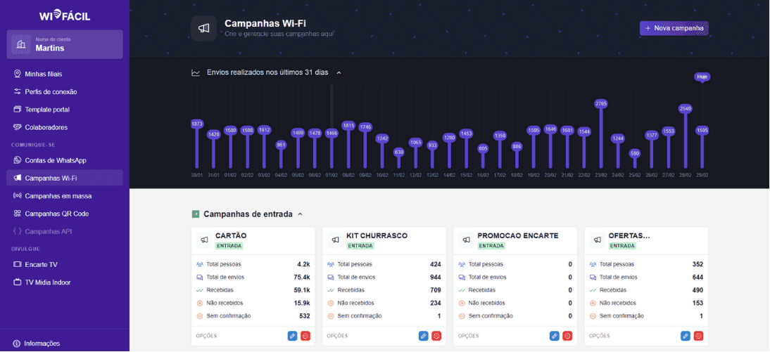
Task: Delete the CARTÃO campaign with the red icon
Action: tap(305, 337)
